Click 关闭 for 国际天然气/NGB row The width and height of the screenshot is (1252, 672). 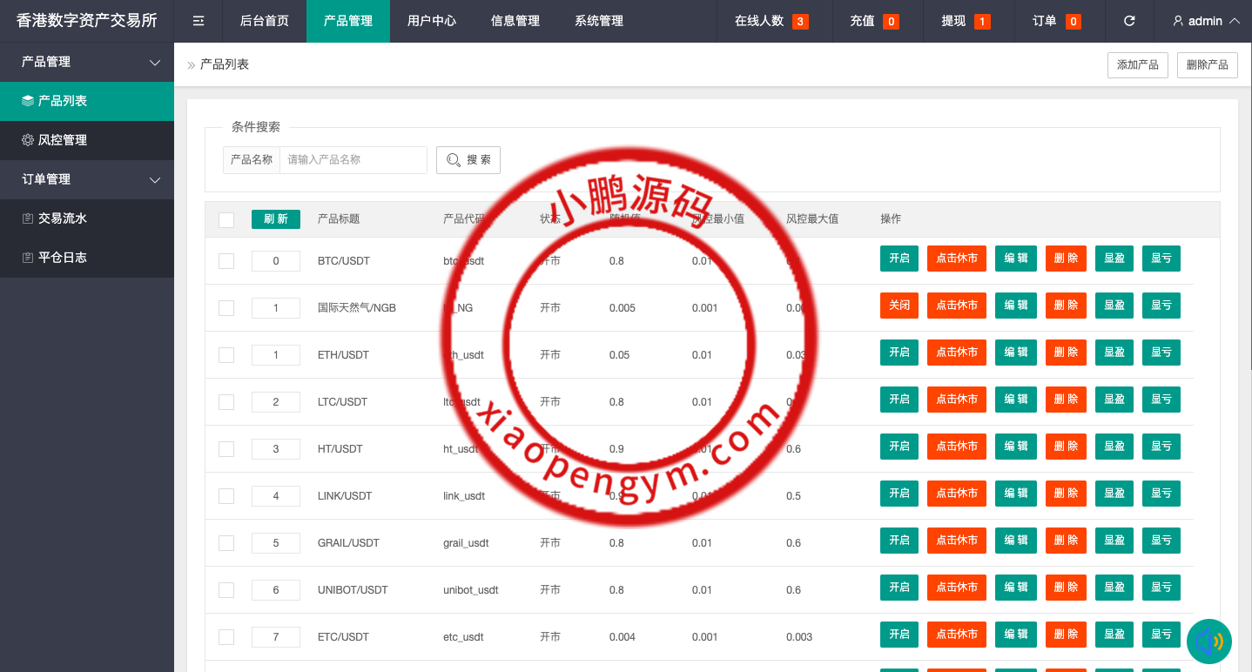899,306
